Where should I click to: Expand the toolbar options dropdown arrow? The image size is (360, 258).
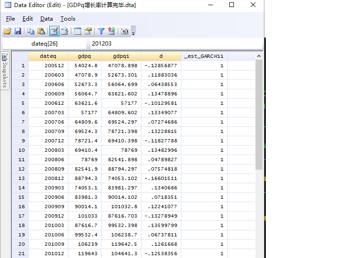(x=134, y=33)
